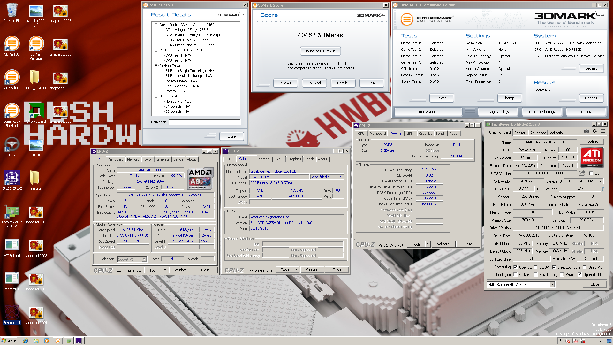Open GPU-Z hamburger menu icon
Image resolution: width=613 pixels, height=345 pixels.
pos(603,131)
